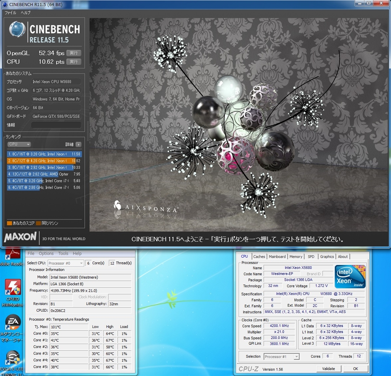Open the EA download manager desktop icon
The width and height of the screenshot is (391, 376).
point(12,323)
